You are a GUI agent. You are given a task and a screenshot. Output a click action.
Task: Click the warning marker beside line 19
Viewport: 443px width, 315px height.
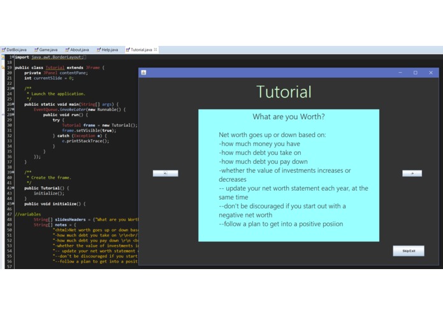tap(3, 68)
